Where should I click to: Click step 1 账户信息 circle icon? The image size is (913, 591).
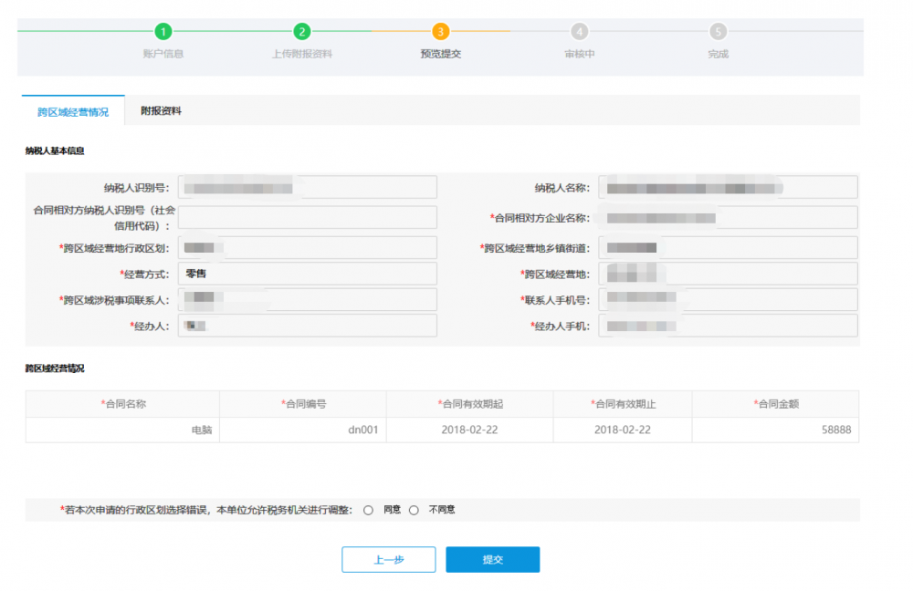(163, 32)
